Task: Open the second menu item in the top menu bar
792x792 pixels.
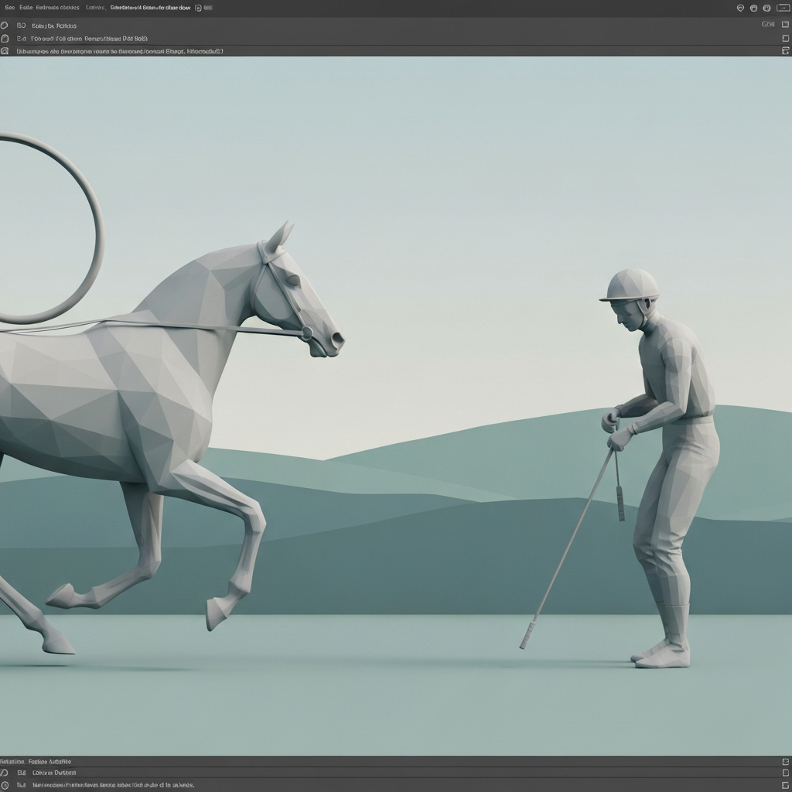Action: pos(26,8)
